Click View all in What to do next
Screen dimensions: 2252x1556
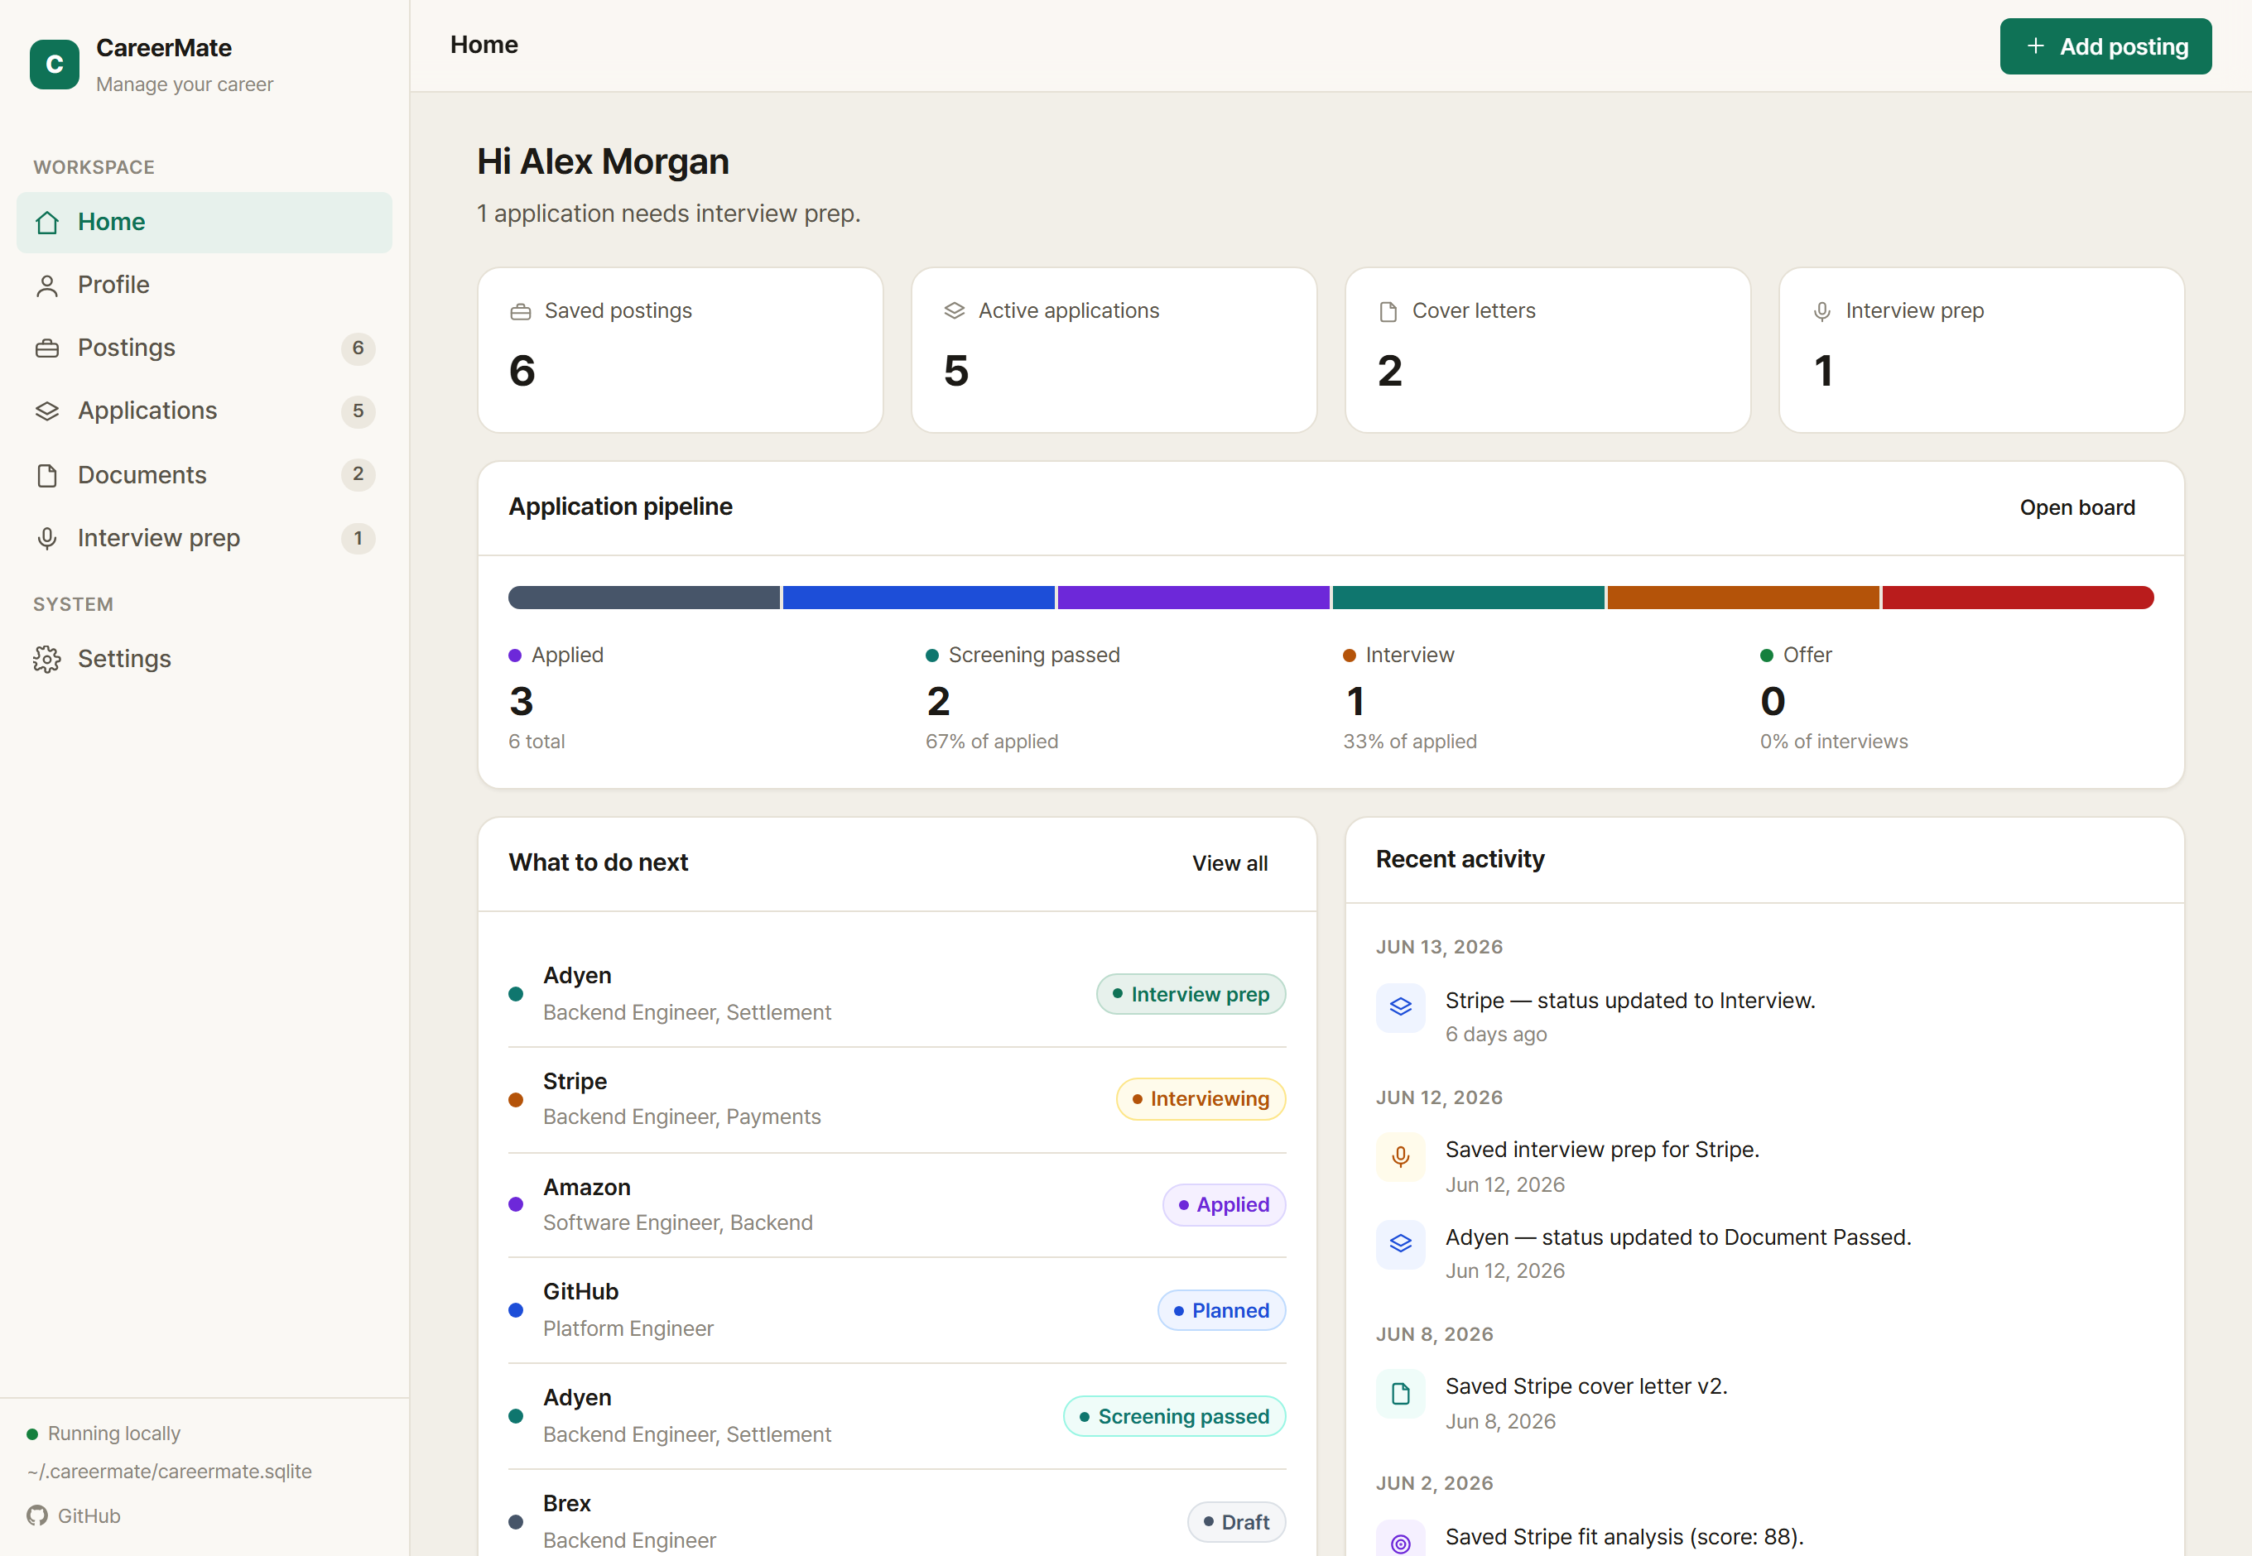coord(1229,862)
